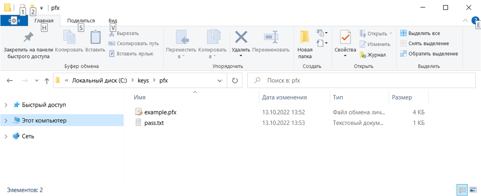The width and height of the screenshot is (481, 196).
Task: Switch to the Главная tab
Action: (44, 21)
